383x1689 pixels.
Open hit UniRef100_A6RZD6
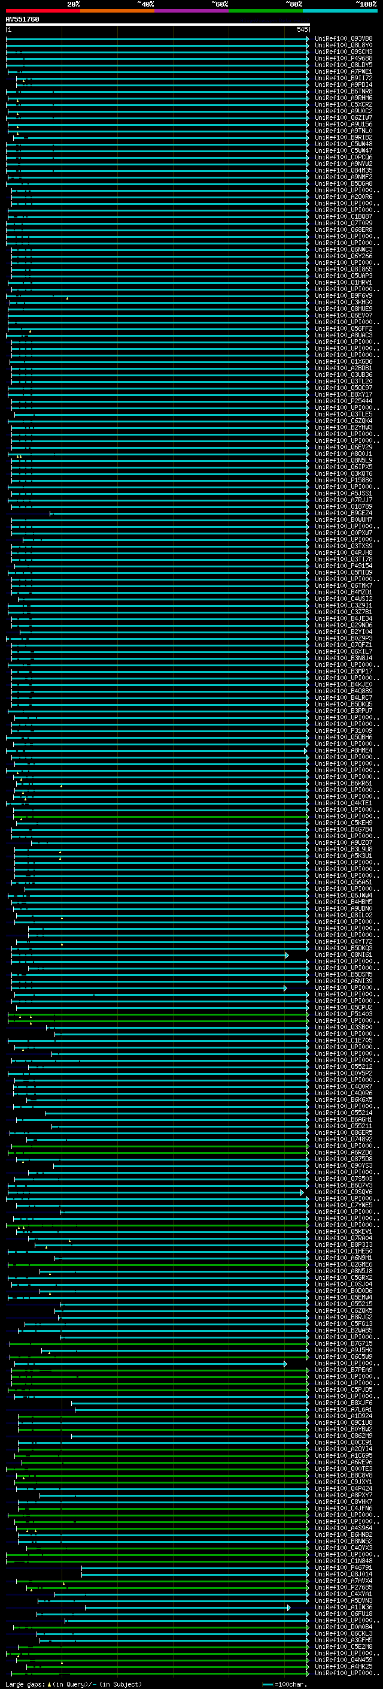click(x=344, y=1153)
